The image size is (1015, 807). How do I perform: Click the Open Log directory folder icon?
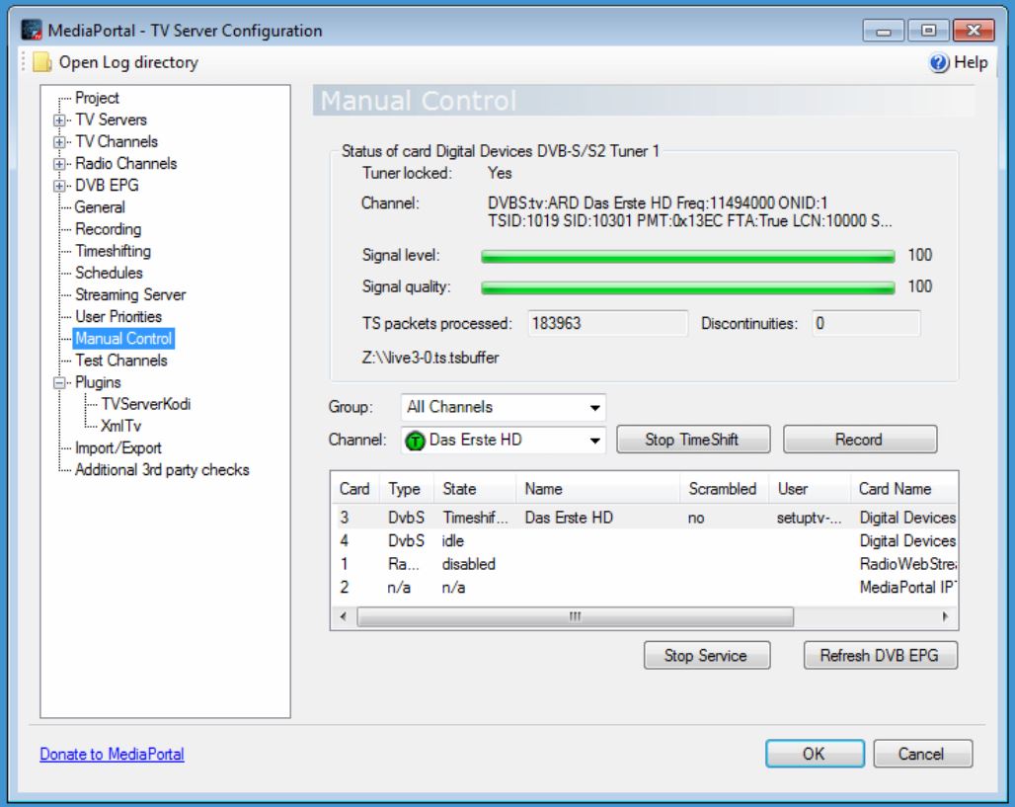pyautogui.click(x=42, y=62)
